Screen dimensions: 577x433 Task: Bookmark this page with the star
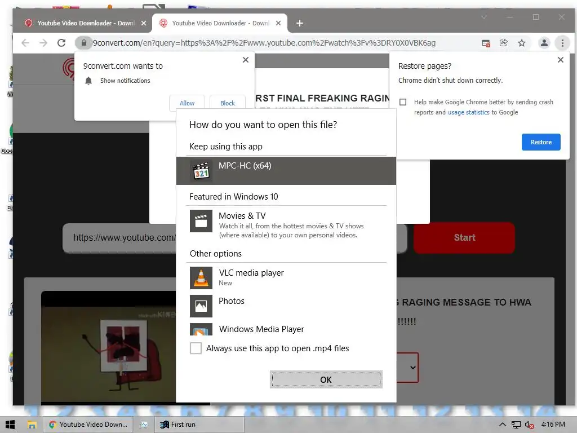click(x=521, y=43)
